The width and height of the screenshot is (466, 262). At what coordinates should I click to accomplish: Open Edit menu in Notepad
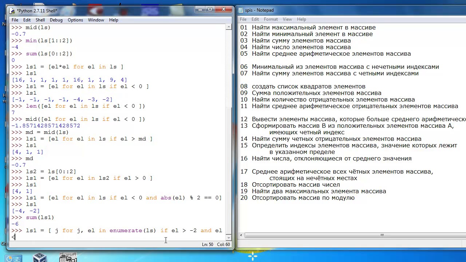[x=255, y=19]
